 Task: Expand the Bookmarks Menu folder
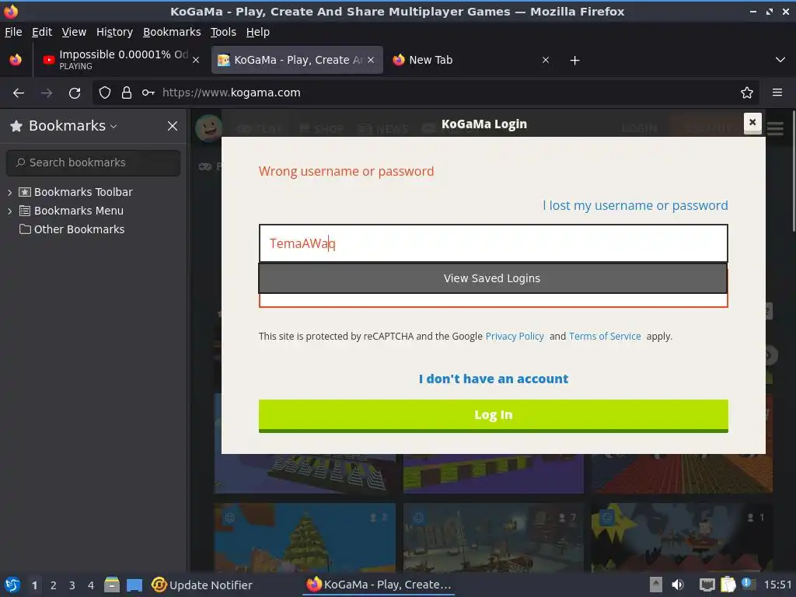pyautogui.click(x=9, y=211)
